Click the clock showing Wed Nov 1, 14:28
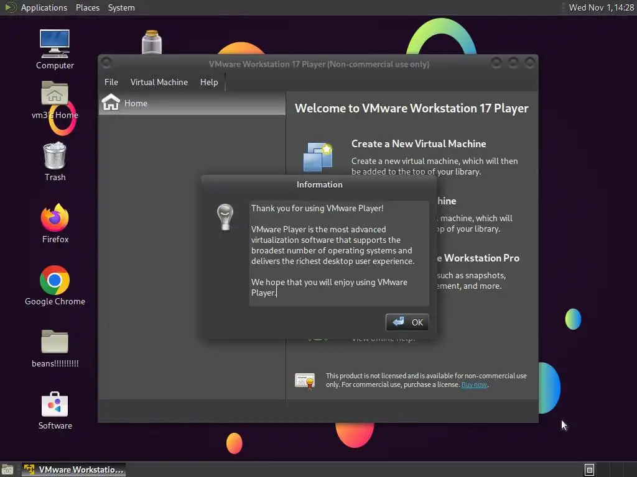This screenshot has width=637, height=477. tap(602, 7)
